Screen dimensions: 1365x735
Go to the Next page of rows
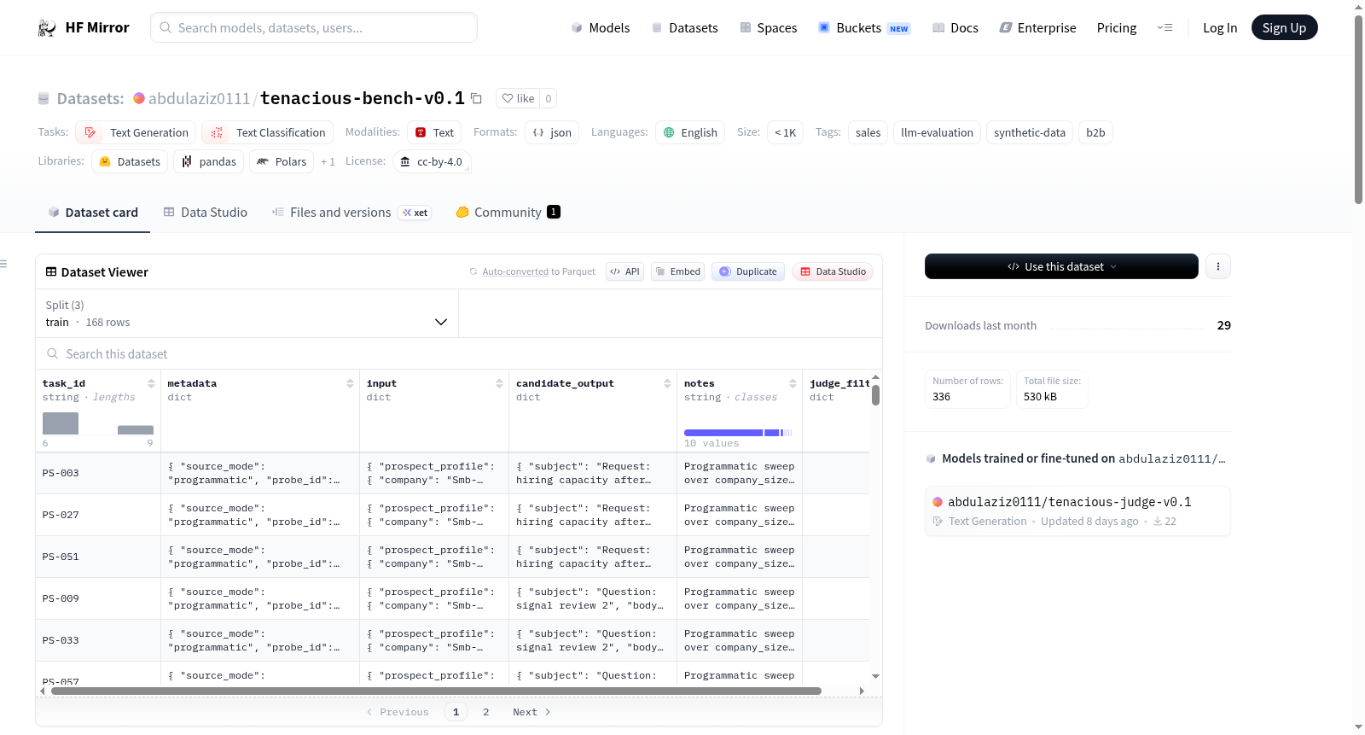tap(531, 712)
